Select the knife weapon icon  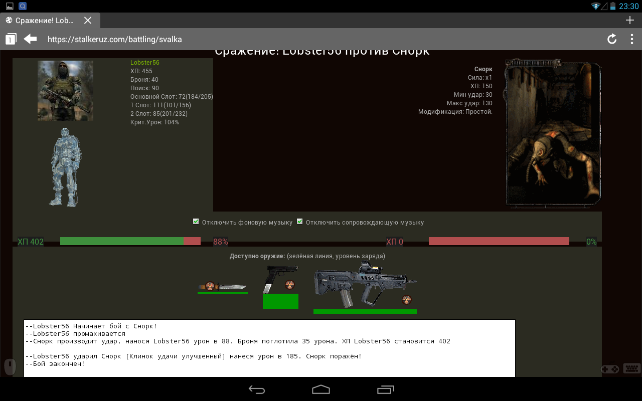222,287
